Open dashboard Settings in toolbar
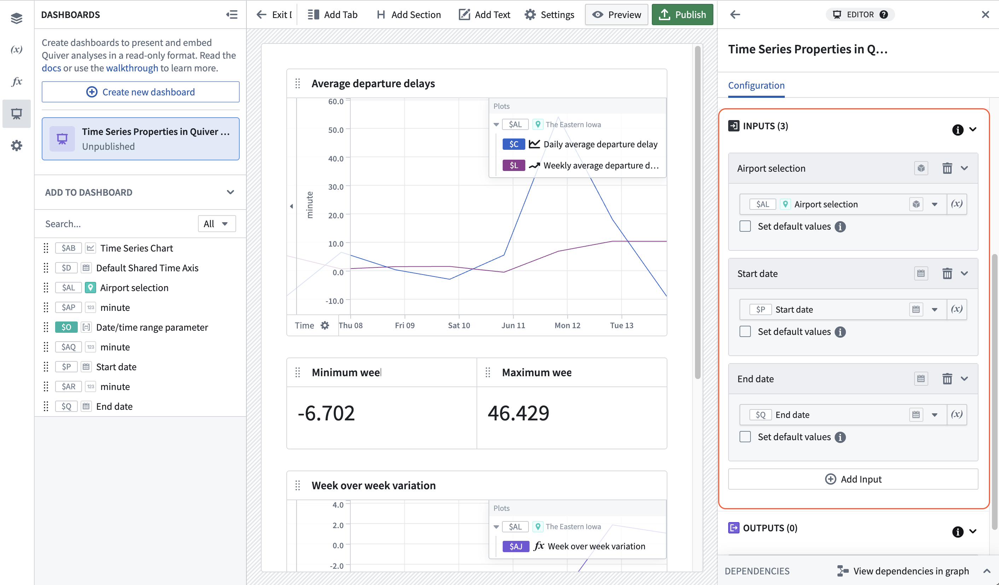999x585 pixels. (549, 14)
